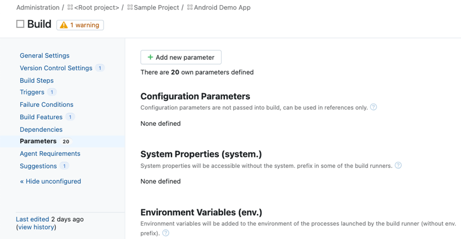Go to Administration breadcrumb

click(x=38, y=7)
